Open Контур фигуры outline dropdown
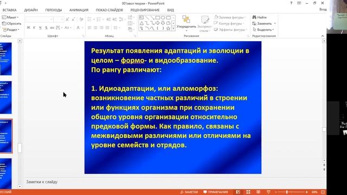This screenshot has height=195, width=347. click(x=229, y=23)
